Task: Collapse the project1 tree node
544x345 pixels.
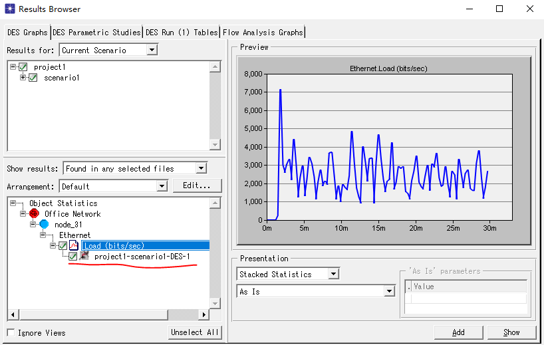Action: (13, 66)
